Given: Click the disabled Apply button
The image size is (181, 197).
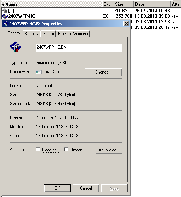Looking at the screenshot, I should pos(114,188).
